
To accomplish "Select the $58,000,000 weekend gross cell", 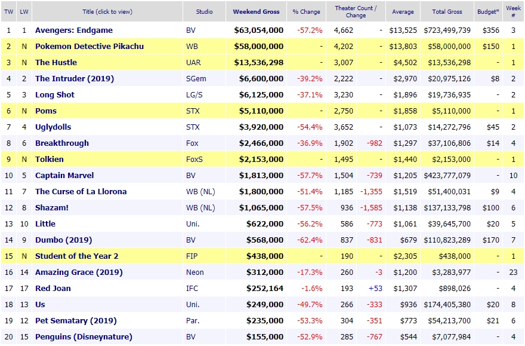I will [x=259, y=46].
